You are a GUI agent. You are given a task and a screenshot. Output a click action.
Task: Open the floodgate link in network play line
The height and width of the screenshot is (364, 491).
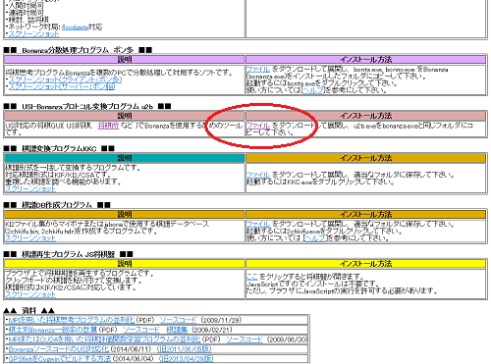75,27
